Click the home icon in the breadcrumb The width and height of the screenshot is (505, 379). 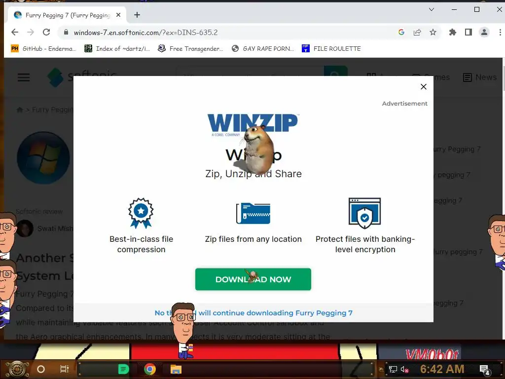pos(20,110)
